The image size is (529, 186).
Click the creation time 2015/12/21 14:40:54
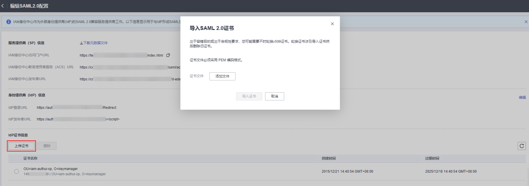pyautogui.click(x=347, y=171)
